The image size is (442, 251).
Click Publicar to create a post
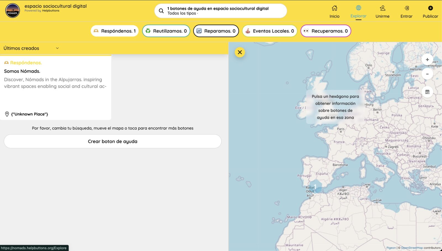coord(430,12)
